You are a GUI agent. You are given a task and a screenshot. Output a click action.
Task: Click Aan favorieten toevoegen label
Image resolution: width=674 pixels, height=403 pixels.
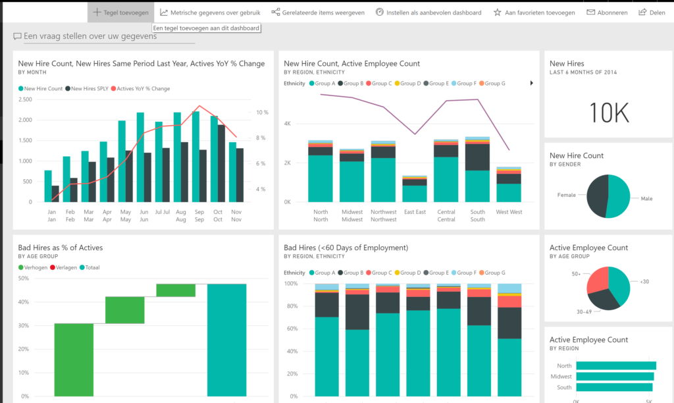(x=540, y=13)
